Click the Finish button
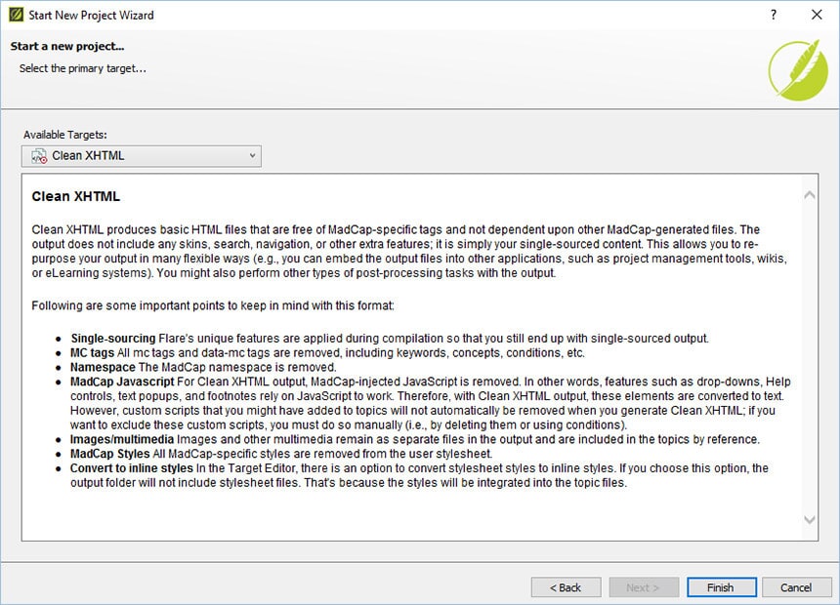 [721, 587]
